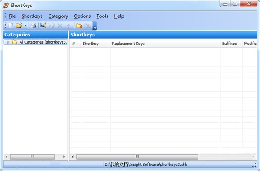260x171 pixels.
Task: Click Categories horizontal scrollbar thumb
Action: [32, 157]
